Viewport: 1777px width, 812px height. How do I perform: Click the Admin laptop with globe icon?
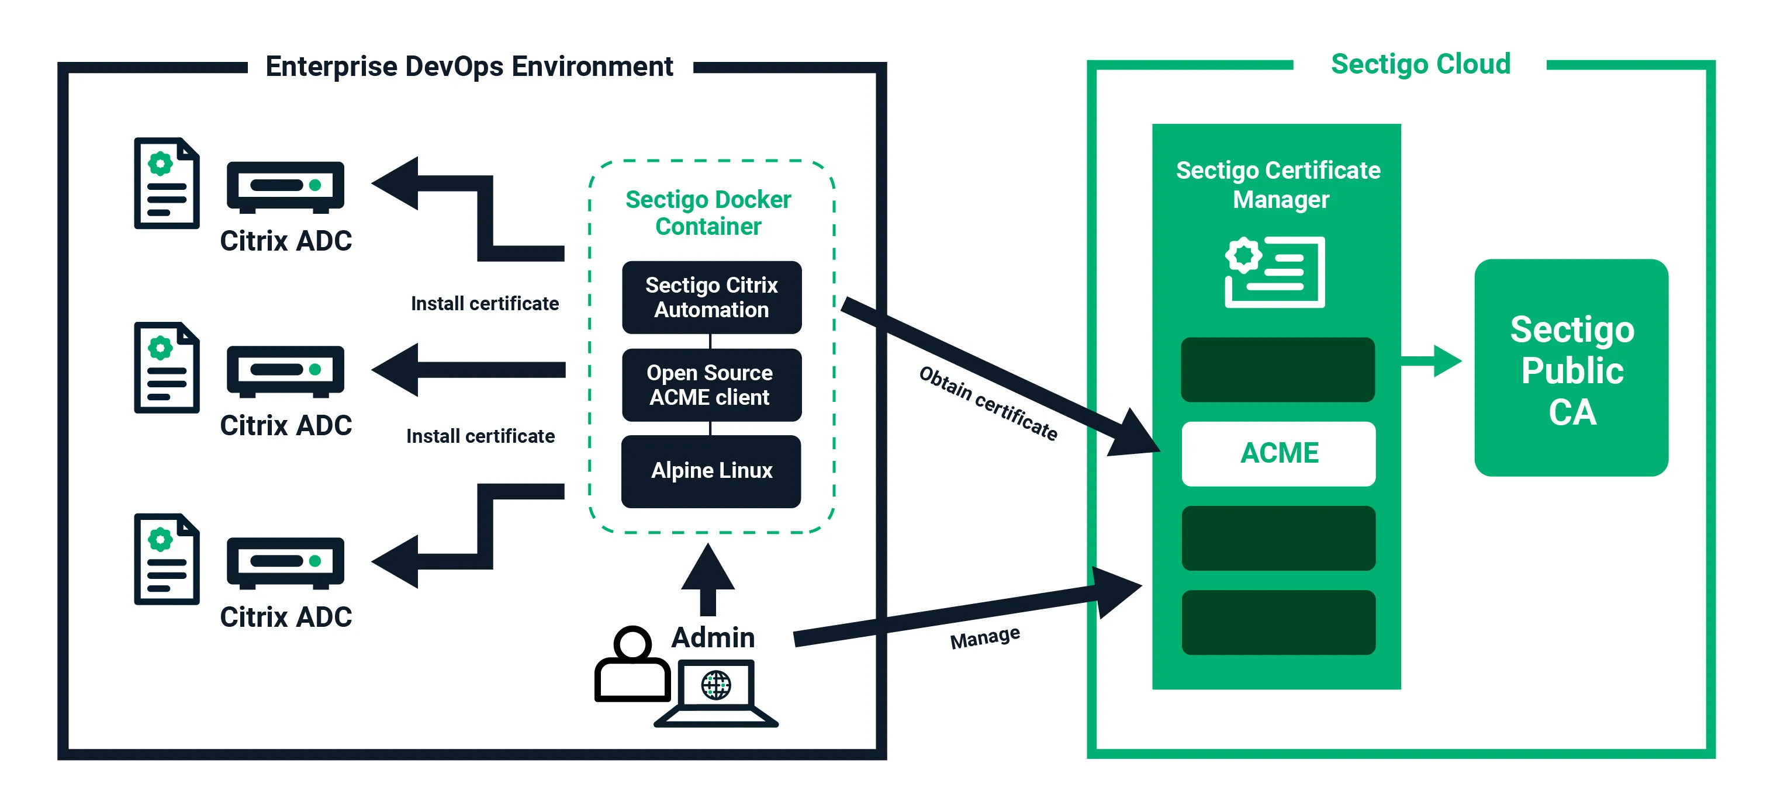click(x=716, y=693)
